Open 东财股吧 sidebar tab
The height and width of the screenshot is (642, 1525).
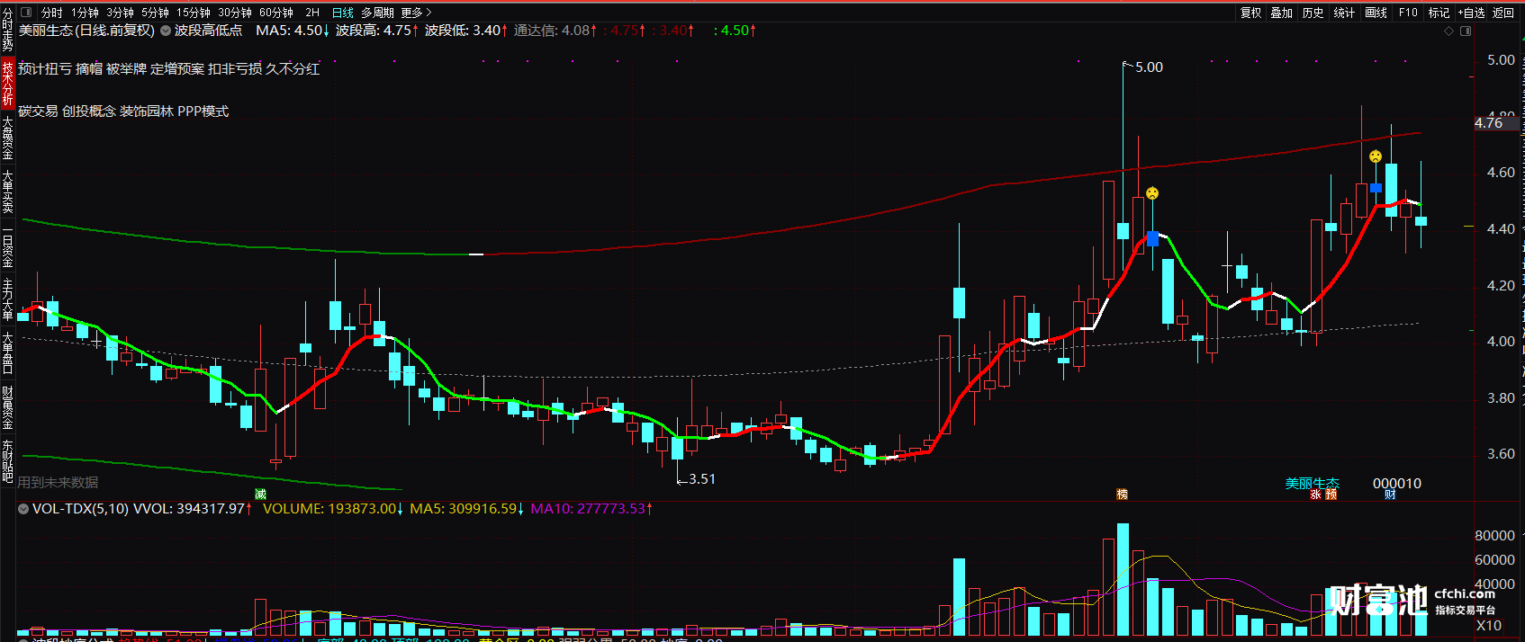(x=7, y=461)
